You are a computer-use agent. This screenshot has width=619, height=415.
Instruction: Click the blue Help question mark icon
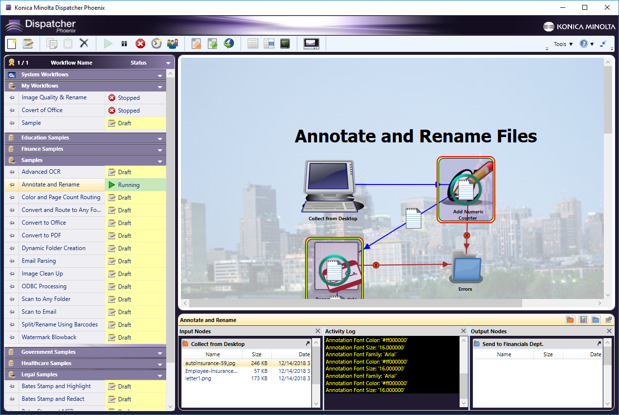coord(584,44)
